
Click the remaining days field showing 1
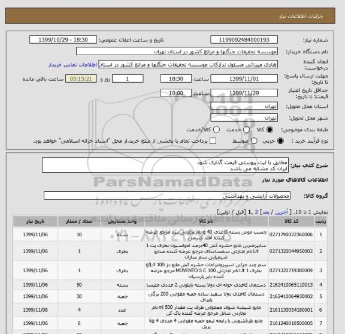[128, 79]
